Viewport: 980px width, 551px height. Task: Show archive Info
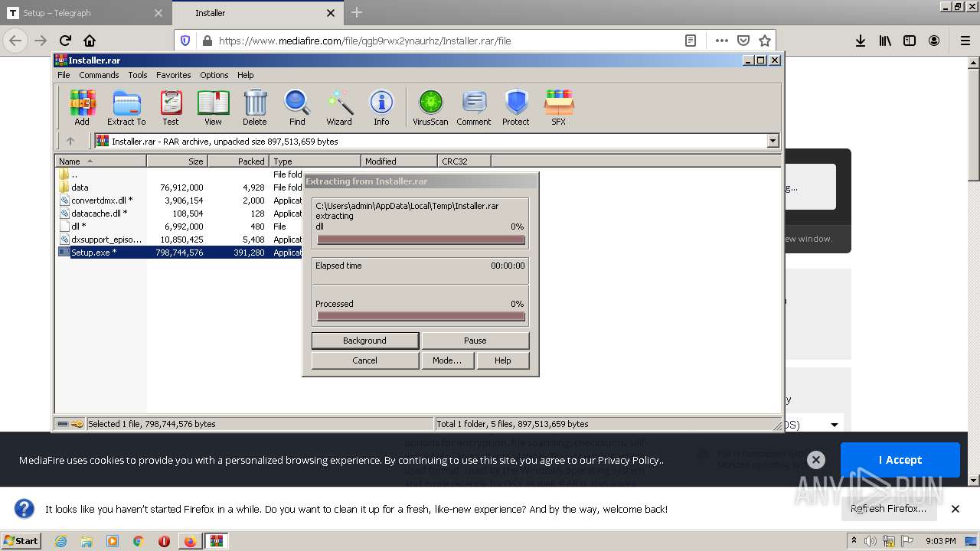click(x=381, y=107)
